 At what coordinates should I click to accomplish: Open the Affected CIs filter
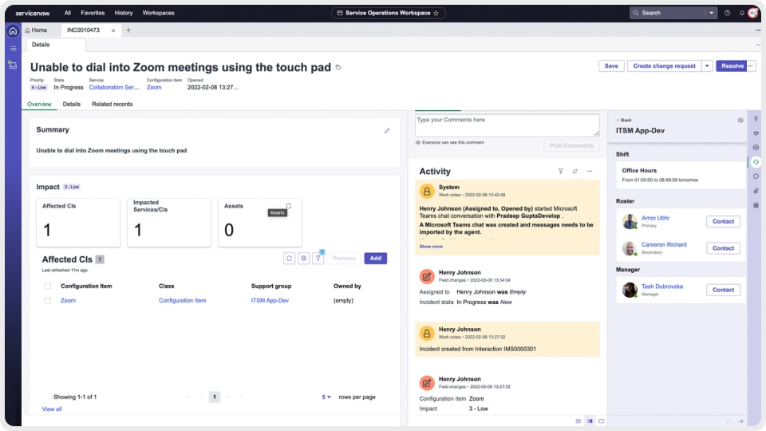tap(318, 259)
